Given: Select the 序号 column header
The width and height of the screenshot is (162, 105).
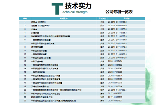Looking at the screenshot, I should pos(25,19).
